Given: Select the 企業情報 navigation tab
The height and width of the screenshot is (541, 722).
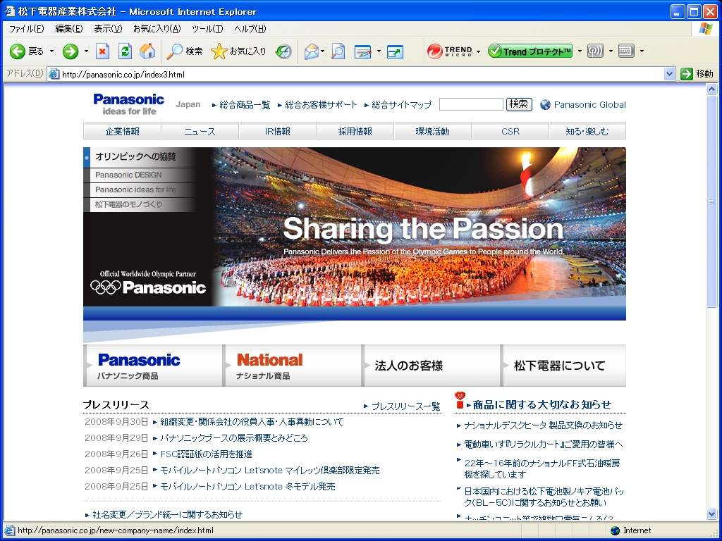Looking at the screenshot, I should (122, 131).
